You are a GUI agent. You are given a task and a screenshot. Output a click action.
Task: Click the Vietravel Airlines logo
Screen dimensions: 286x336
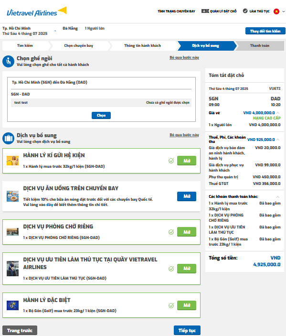click(x=37, y=12)
